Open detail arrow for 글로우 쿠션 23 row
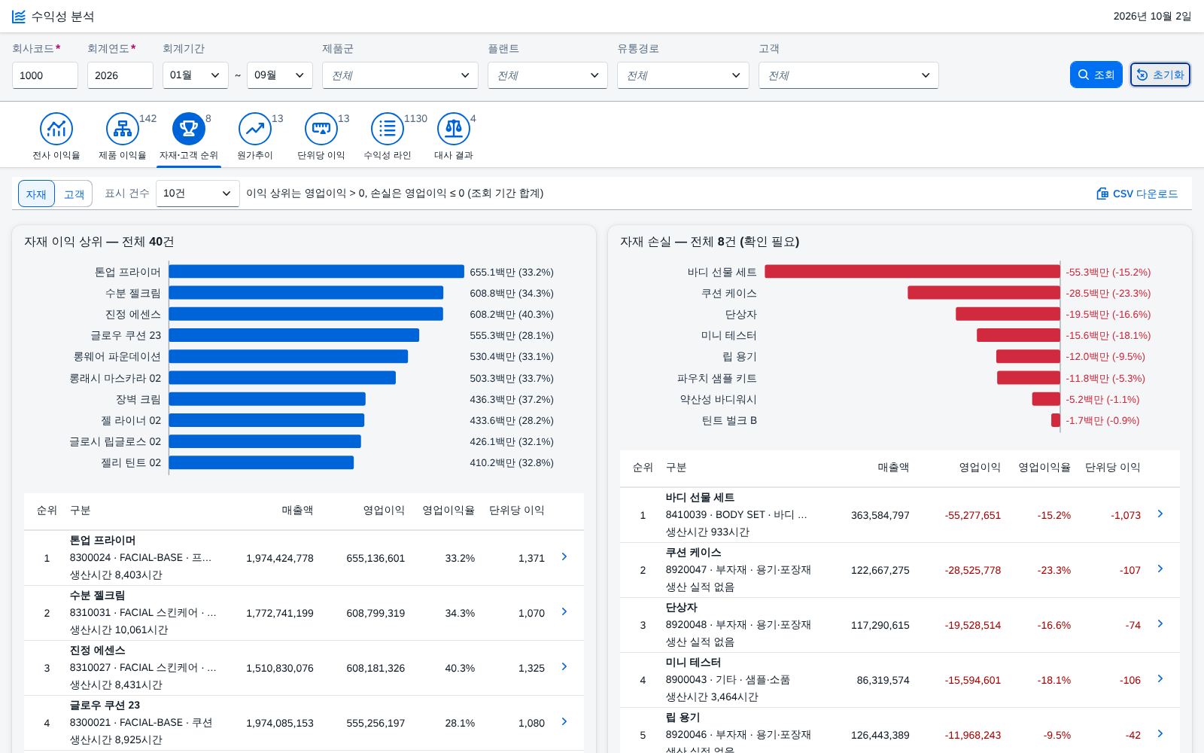Image resolution: width=1204 pixels, height=753 pixels. pos(564,721)
